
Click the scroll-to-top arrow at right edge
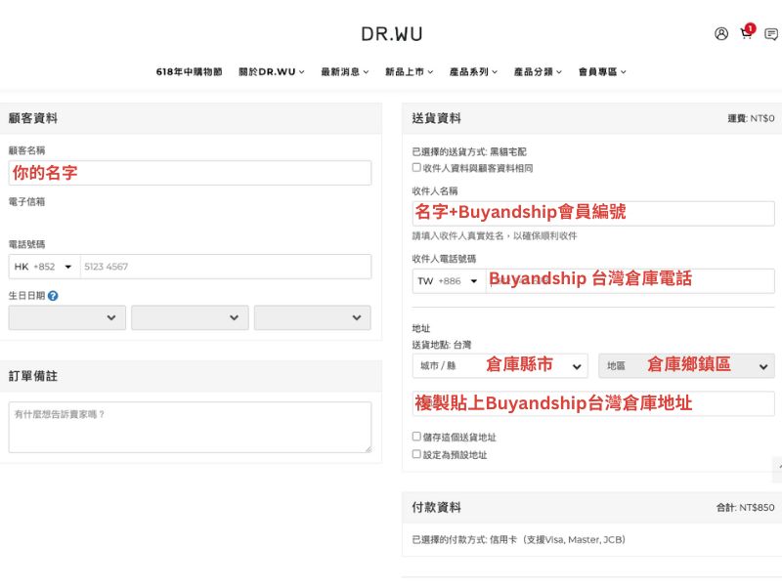(x=776, y=470)
